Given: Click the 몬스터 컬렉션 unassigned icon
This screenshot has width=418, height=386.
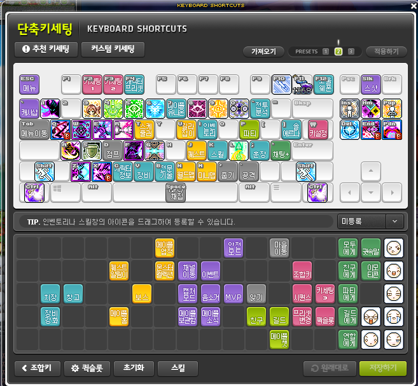Looking at the screenshot, I should 165,271.
